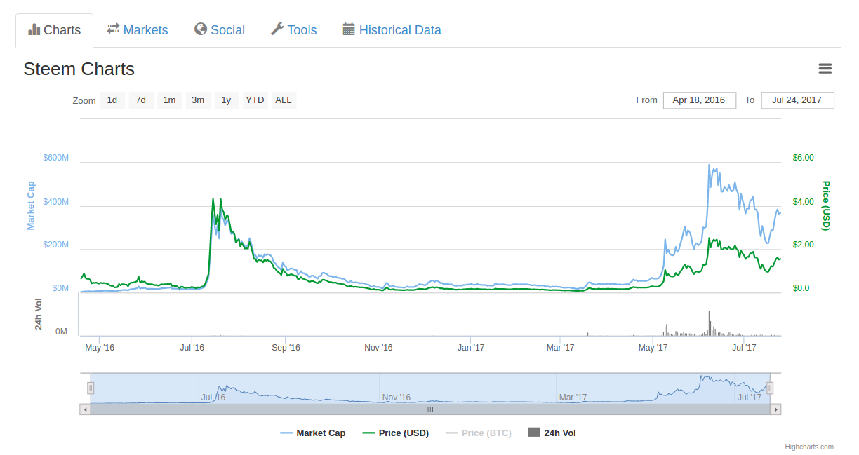859x455 pixels.
Task: Click the $600M axis label
Action: [56, 158]
